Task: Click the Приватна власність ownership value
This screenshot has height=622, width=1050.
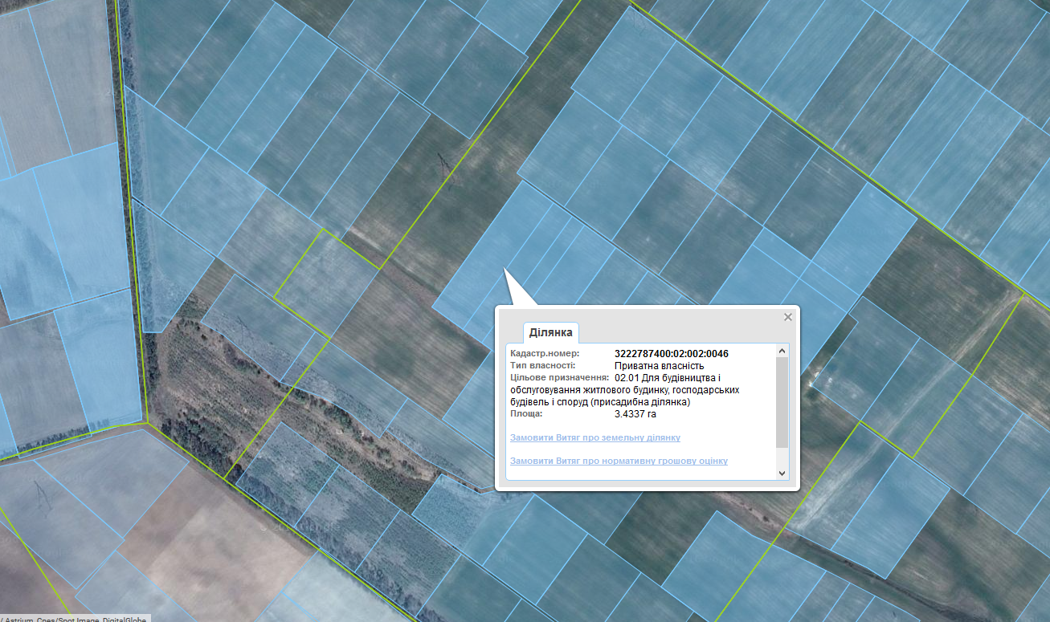Action: coord(659,366)
